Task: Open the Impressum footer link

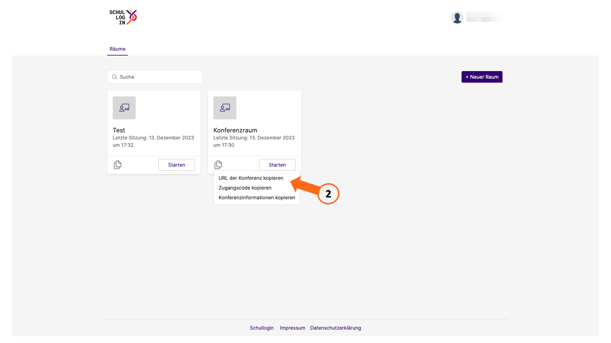Action: [292, 328]
